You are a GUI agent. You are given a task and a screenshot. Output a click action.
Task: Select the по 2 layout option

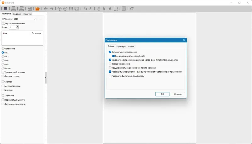[3, 57]
